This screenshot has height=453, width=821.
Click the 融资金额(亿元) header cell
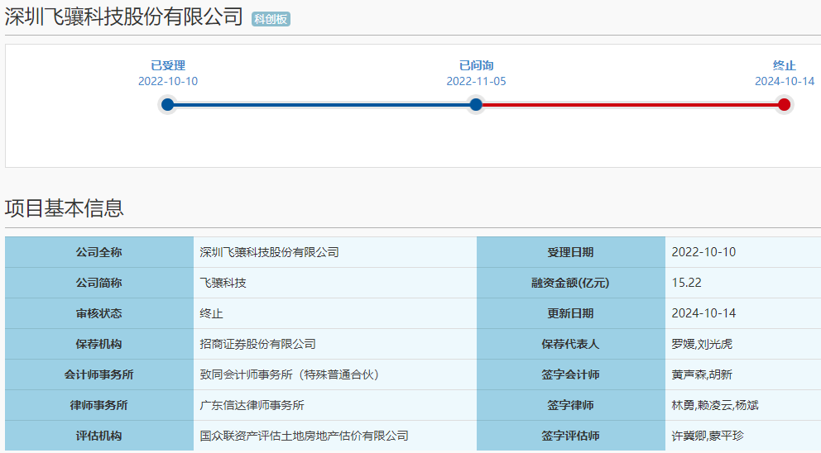click(x=571, y=283)
